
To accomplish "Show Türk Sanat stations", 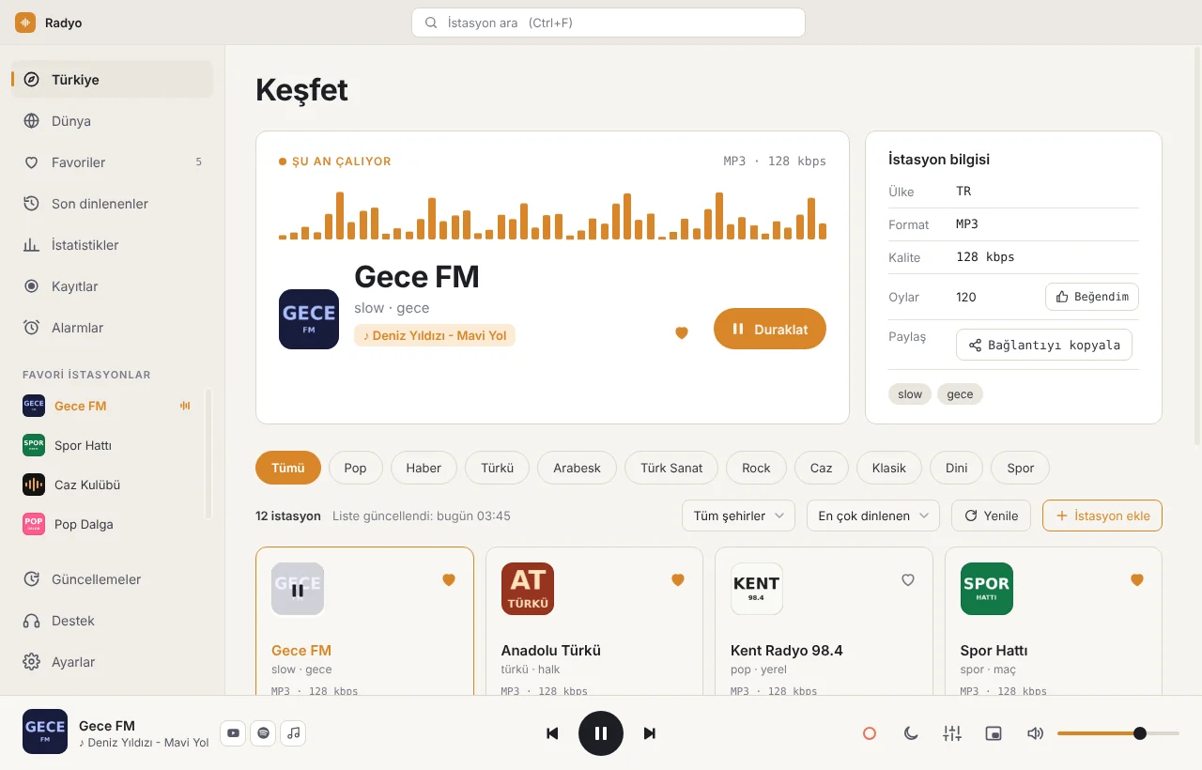I will [671, 468].
